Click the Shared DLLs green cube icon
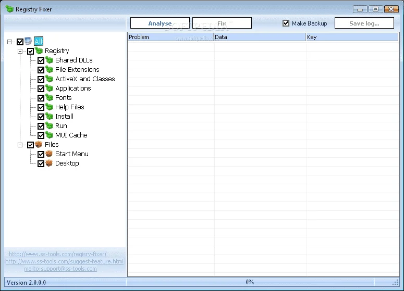This screenshot has width=404, height=291. tap(49, 60)
